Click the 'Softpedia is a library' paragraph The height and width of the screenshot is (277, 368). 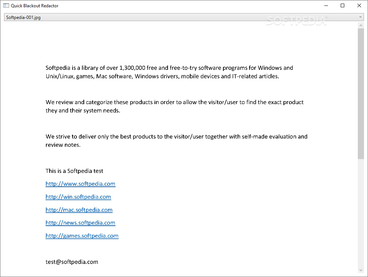coord(169,72)
